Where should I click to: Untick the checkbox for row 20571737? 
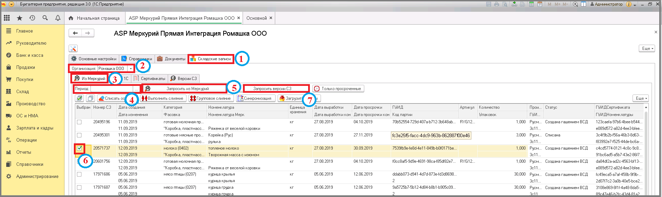79,148
